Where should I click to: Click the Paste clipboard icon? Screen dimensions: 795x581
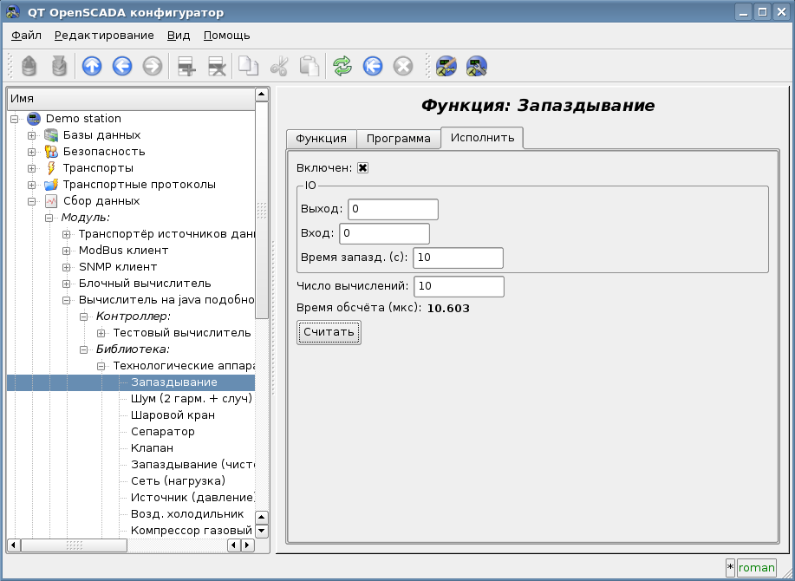(310, 67)
